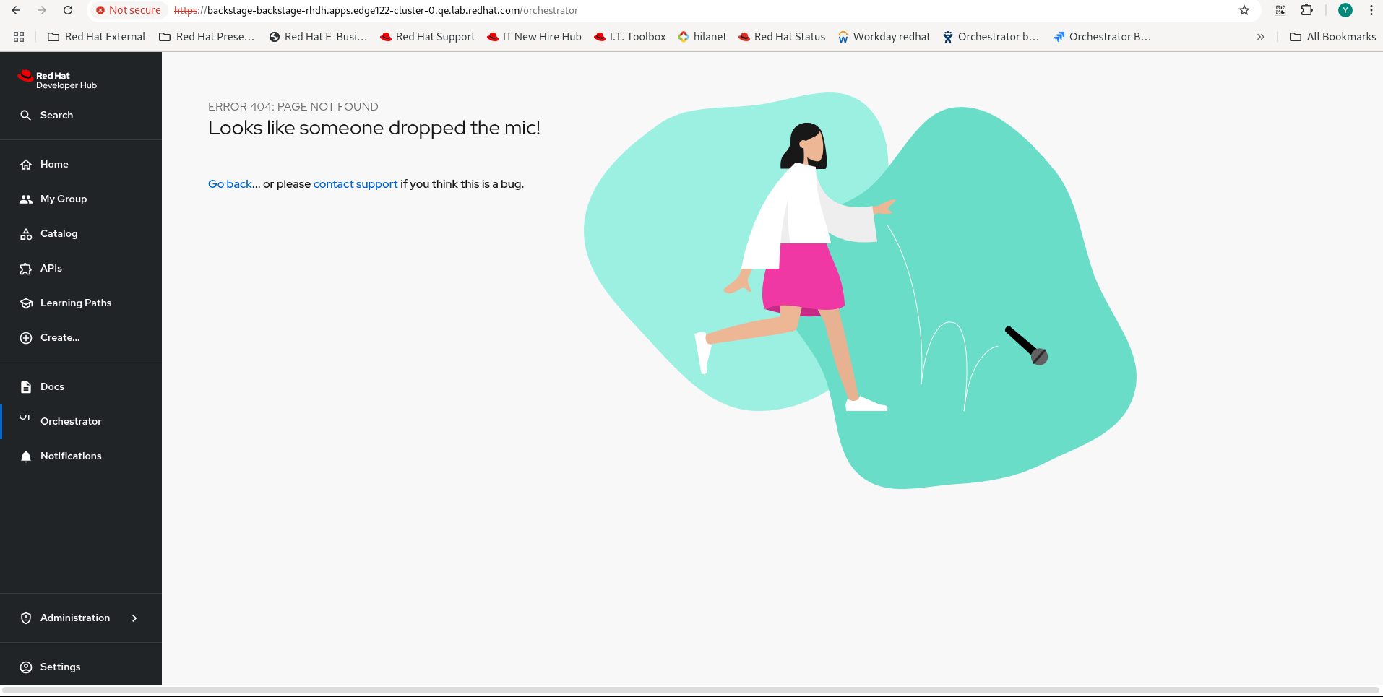Screen dimensions: 1383x697
Task: Open Search in the sidebar
Action: click(81, 115)
